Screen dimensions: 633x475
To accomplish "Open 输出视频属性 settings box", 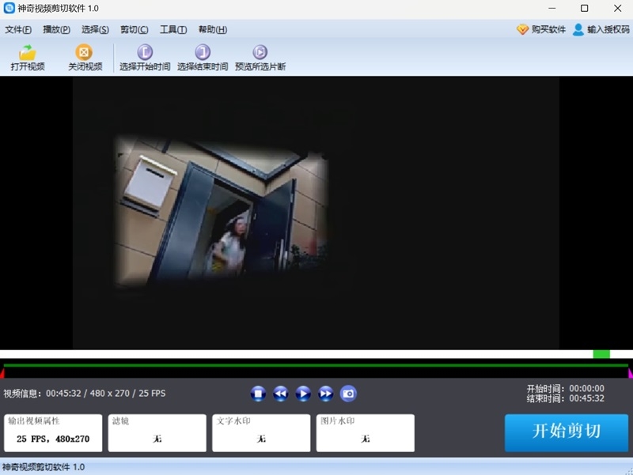I will pos(53,432).
